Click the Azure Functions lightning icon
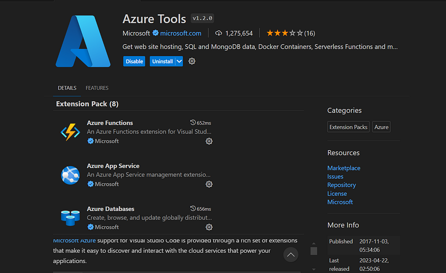This screenshot has width=446, height=273. click(70, 132)
